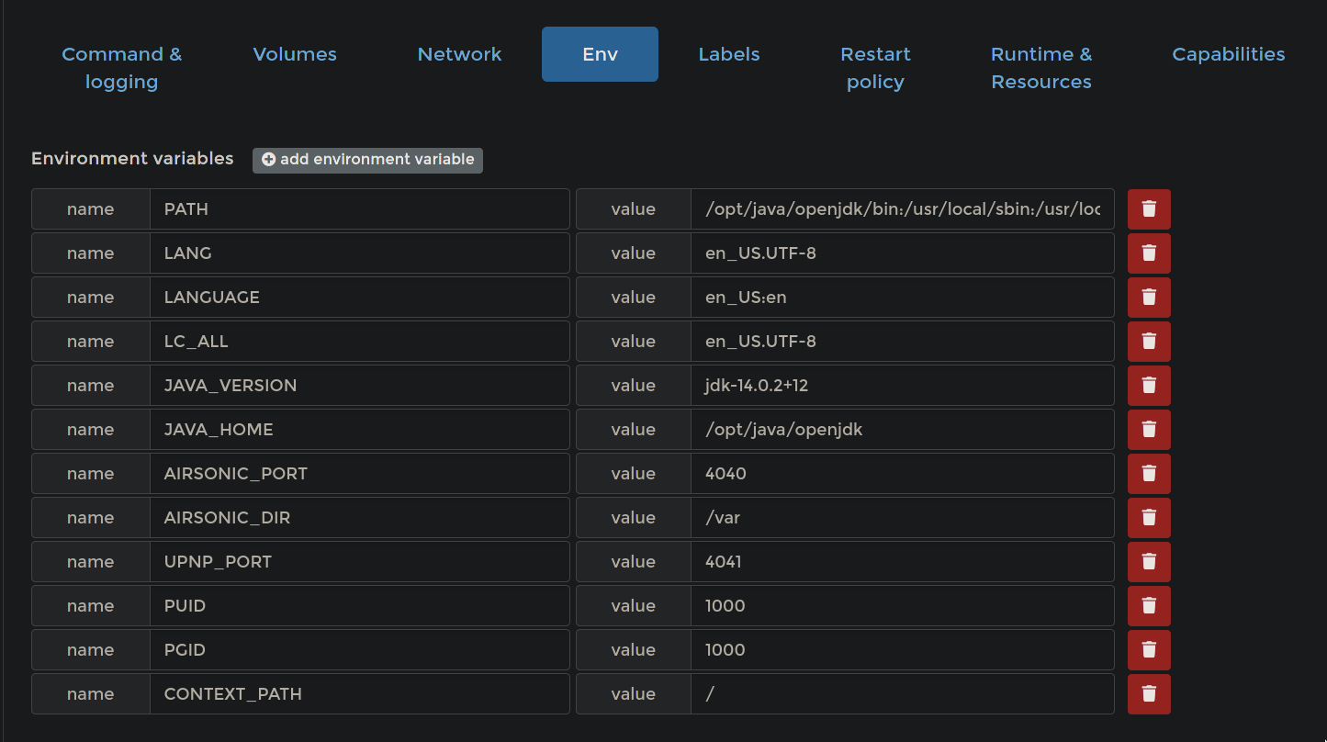Delete the PGID environment variable

pos(1149,649)
